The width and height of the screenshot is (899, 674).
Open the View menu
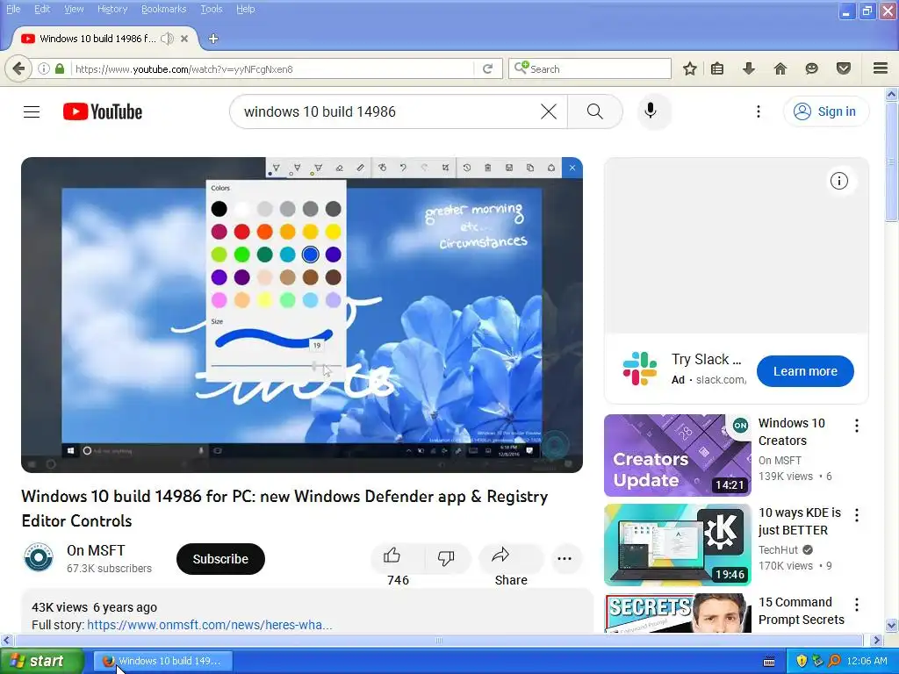[x=74, y=9]
